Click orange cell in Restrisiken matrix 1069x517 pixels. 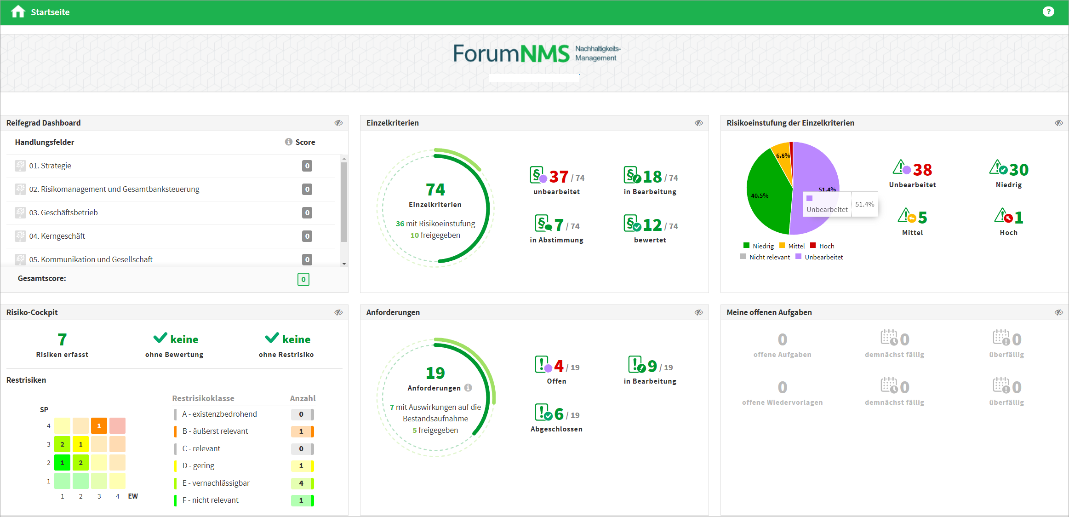coord(99,426)
